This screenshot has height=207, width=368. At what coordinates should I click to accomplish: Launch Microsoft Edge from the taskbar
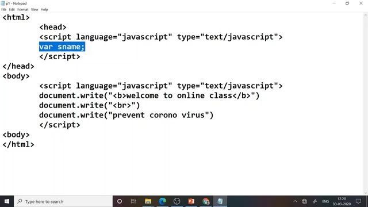(x=162, y=201)
